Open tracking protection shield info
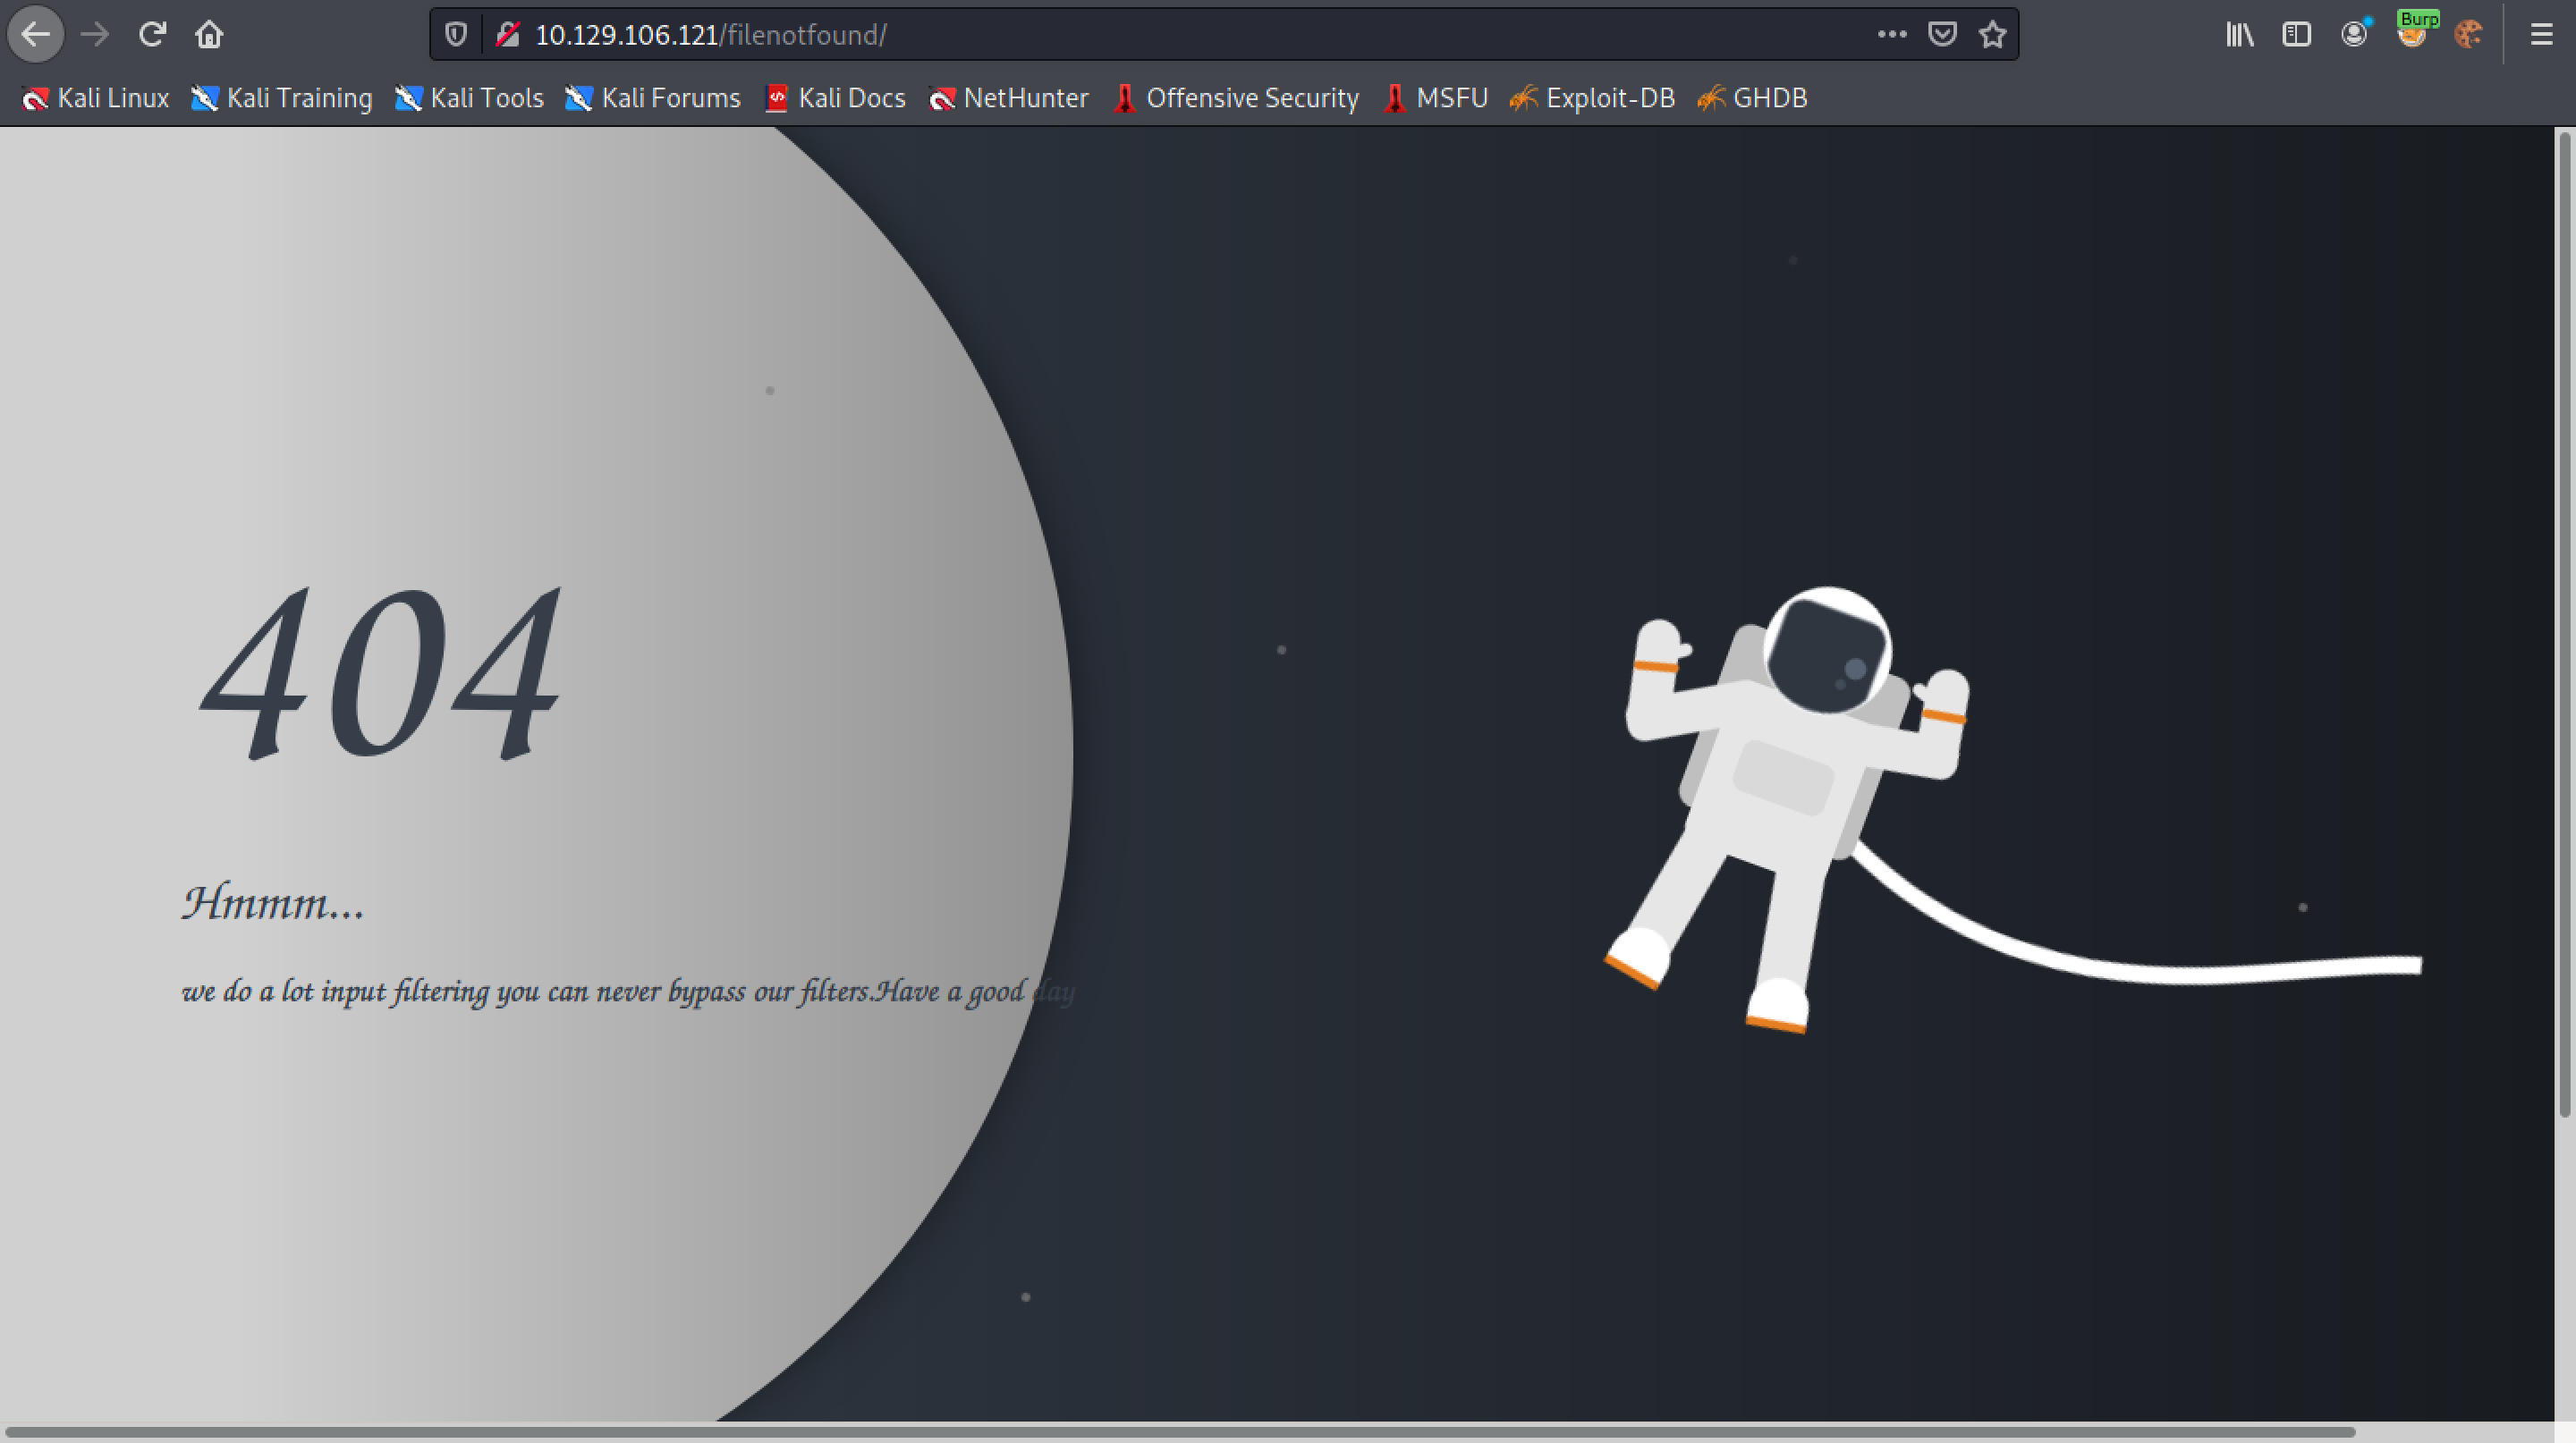Viewport: 2576px width, 1443px height. coord(456,35)
